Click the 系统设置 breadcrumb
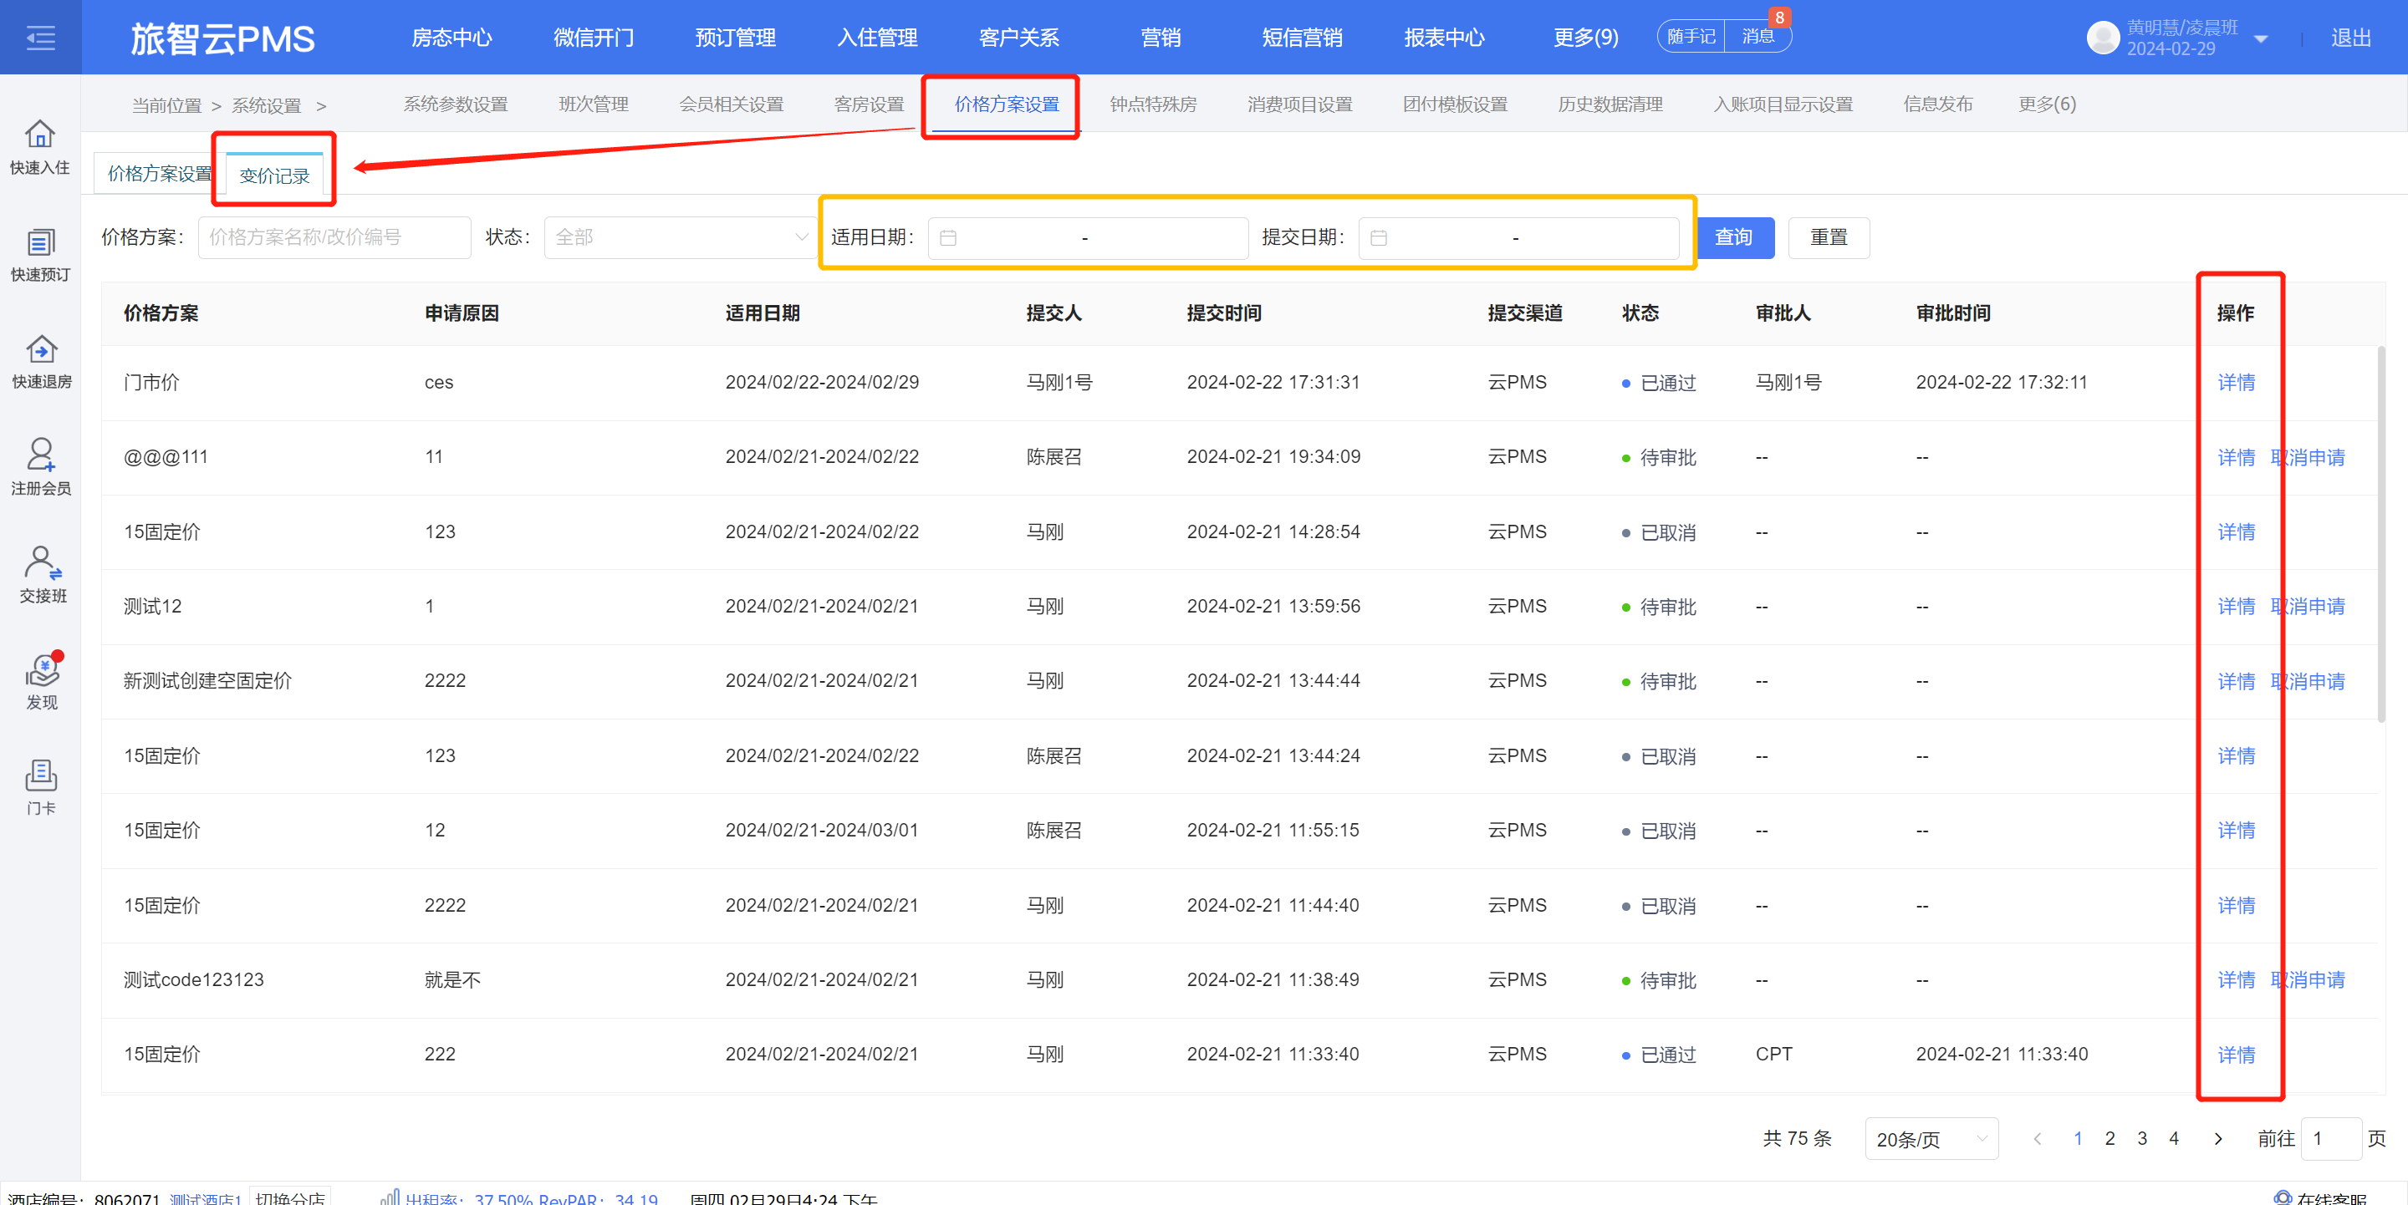 [267, 105]
